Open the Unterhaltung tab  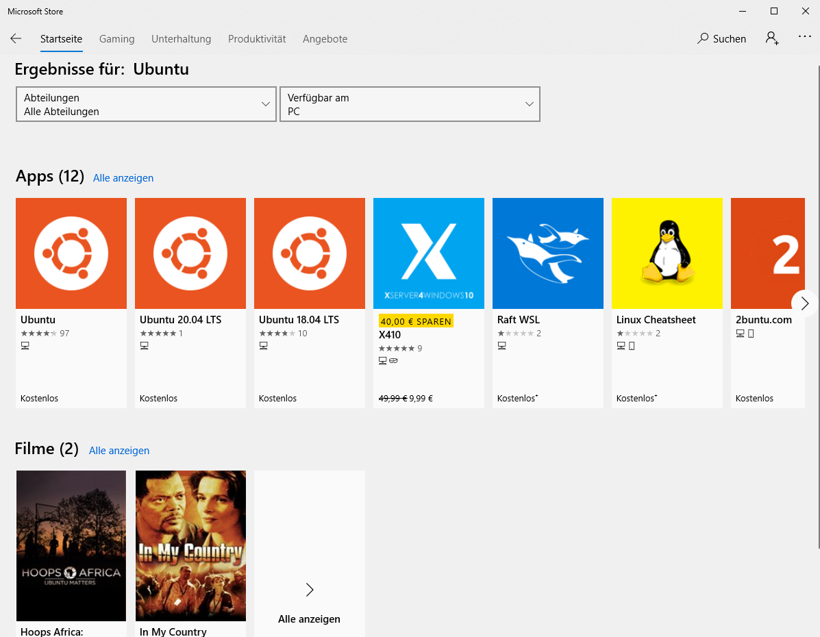pyautogui.click(x=182, y=39)
